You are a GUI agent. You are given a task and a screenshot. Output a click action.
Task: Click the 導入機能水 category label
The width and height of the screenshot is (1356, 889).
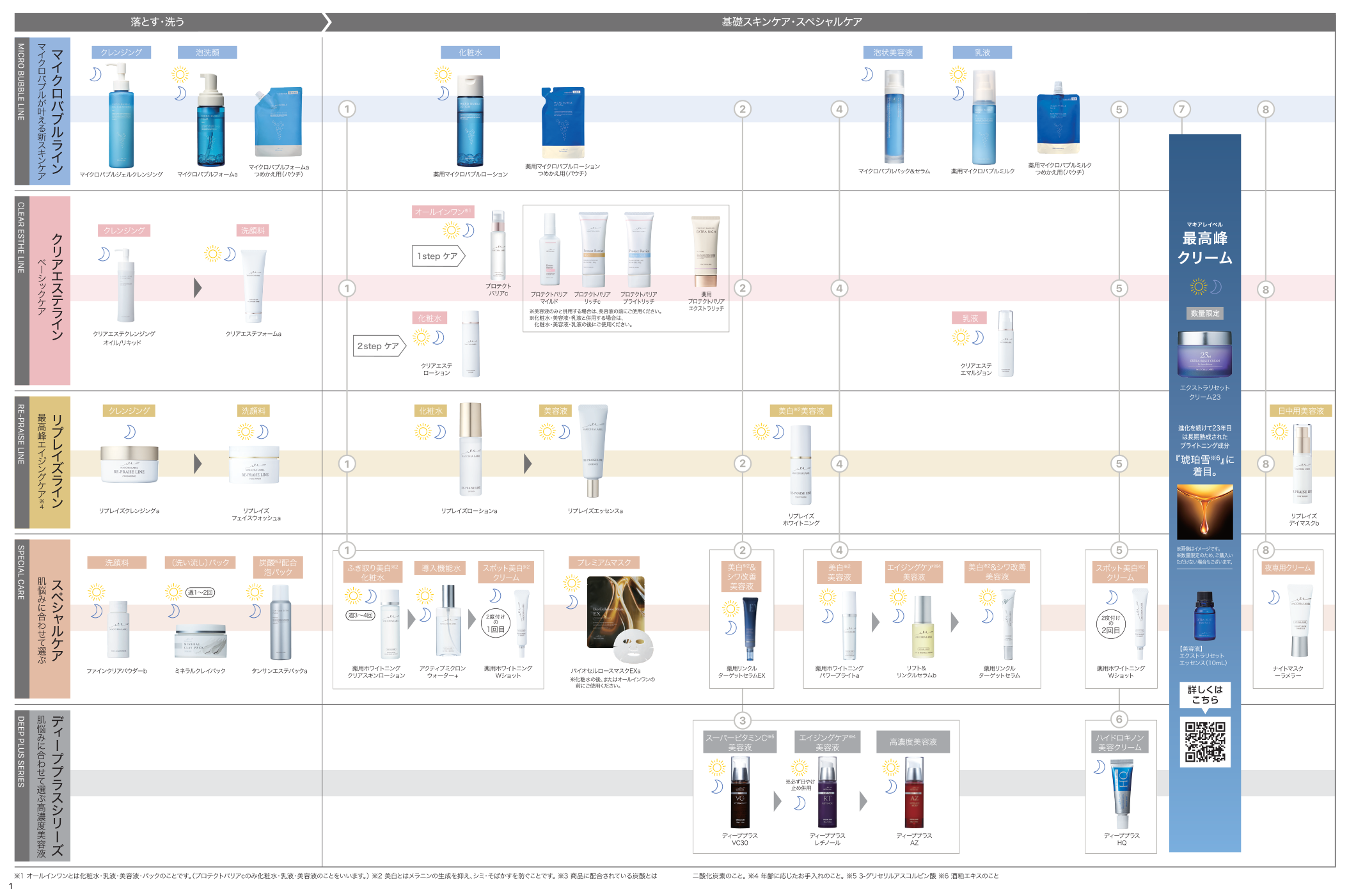(441, 568)
